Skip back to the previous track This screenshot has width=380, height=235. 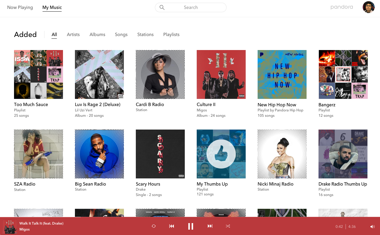[x=172, y=226]
